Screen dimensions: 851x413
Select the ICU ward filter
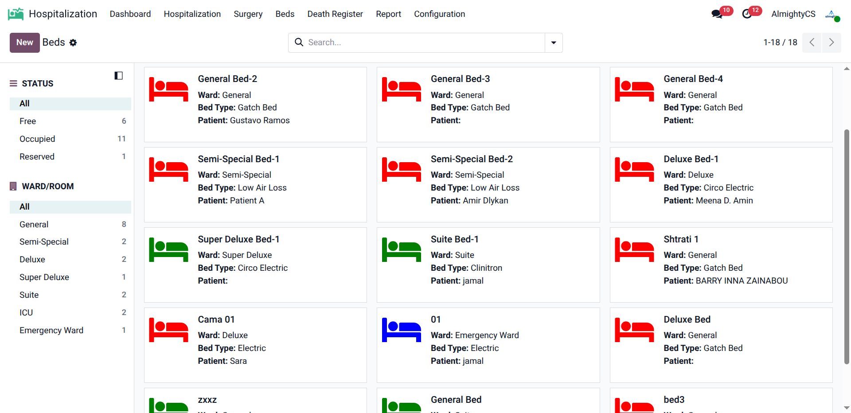[26, 312]
